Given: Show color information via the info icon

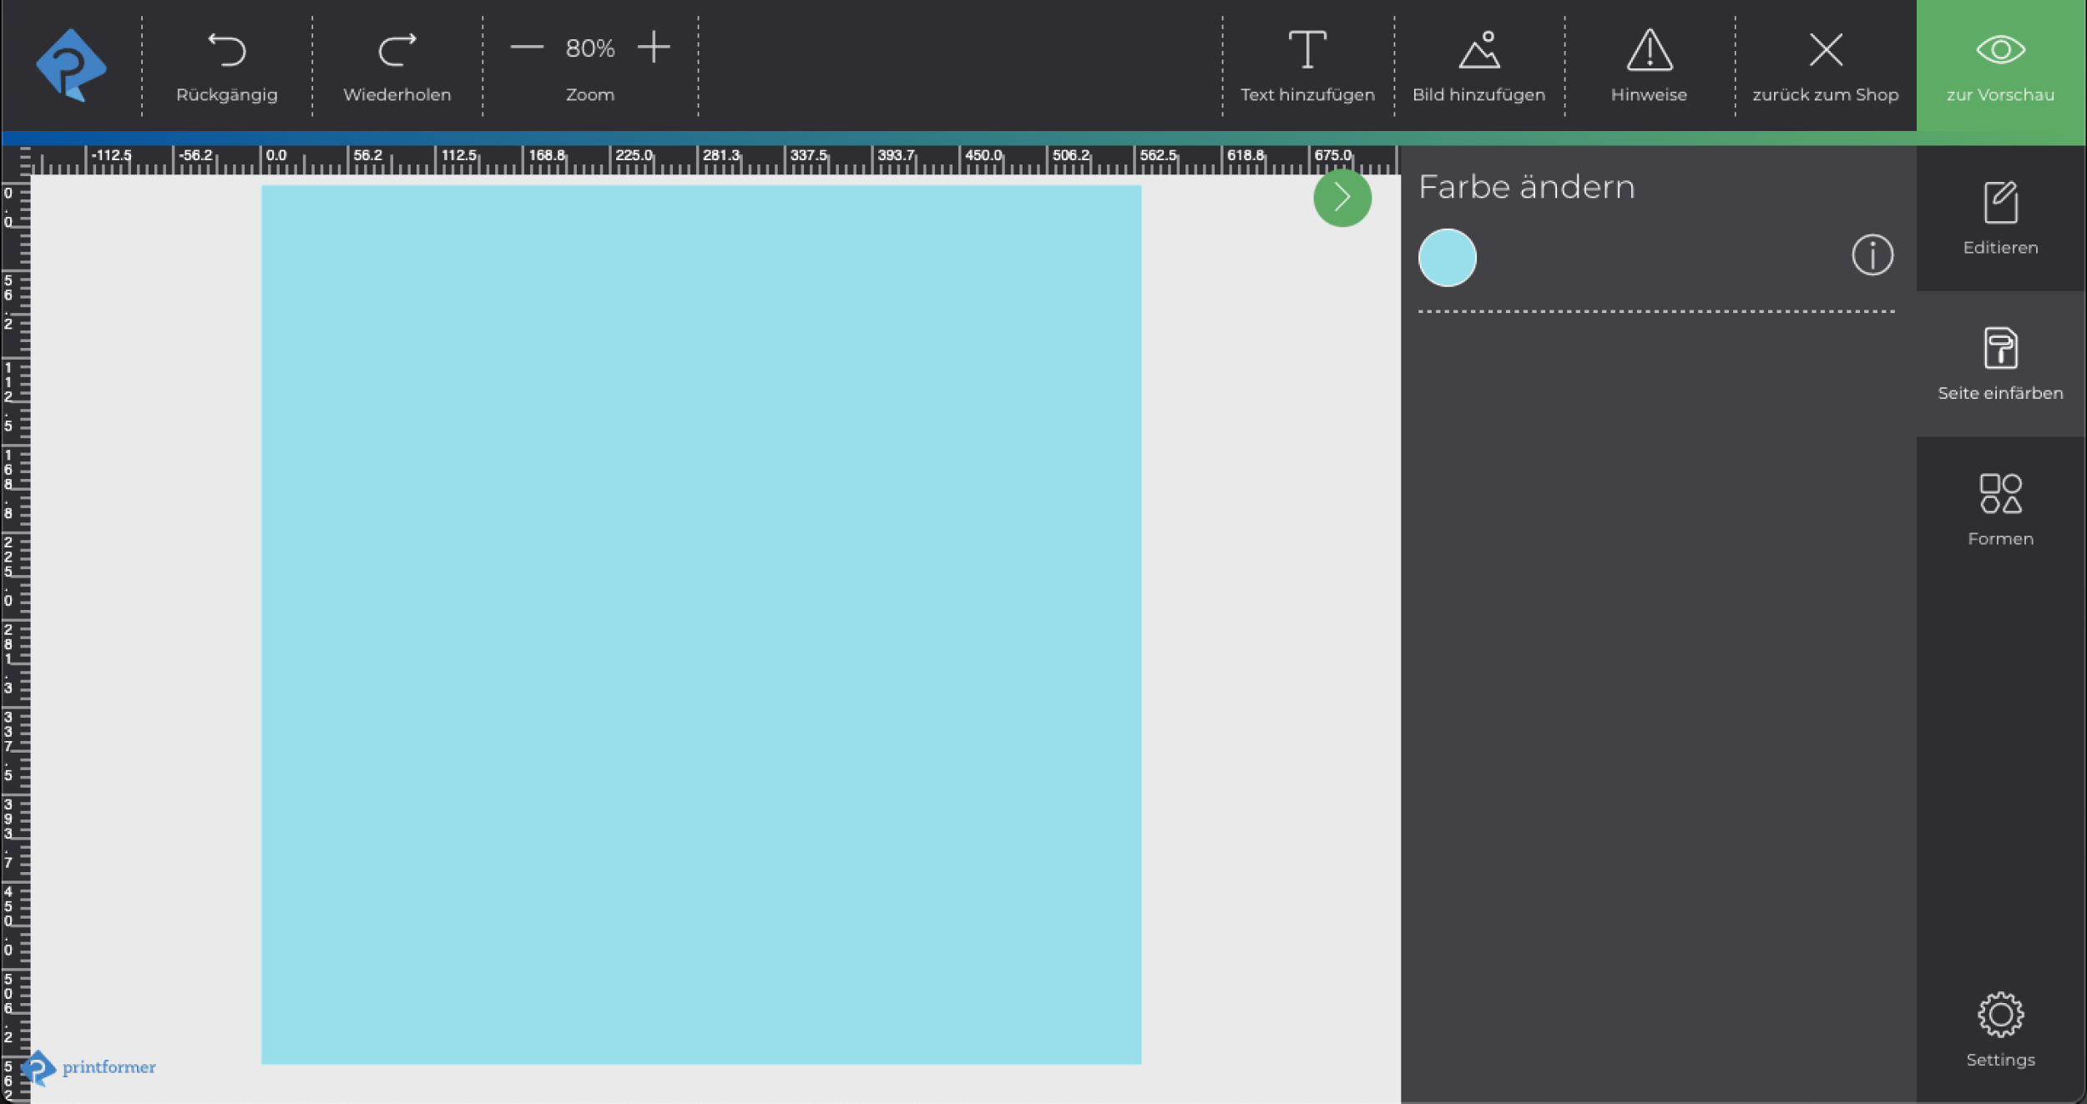Looking at the screenshot, I should (1872, 255).
